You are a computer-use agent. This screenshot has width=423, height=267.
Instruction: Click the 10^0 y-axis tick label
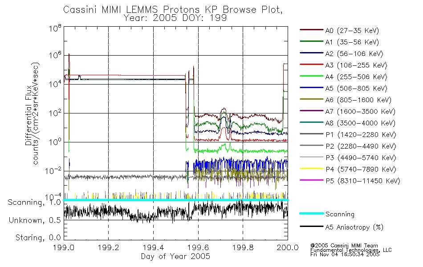pyautogui.click(x=55, y=142)
